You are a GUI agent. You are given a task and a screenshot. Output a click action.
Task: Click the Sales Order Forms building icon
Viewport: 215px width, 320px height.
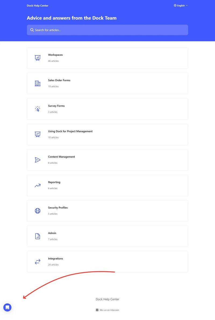(x=38, y=83)
